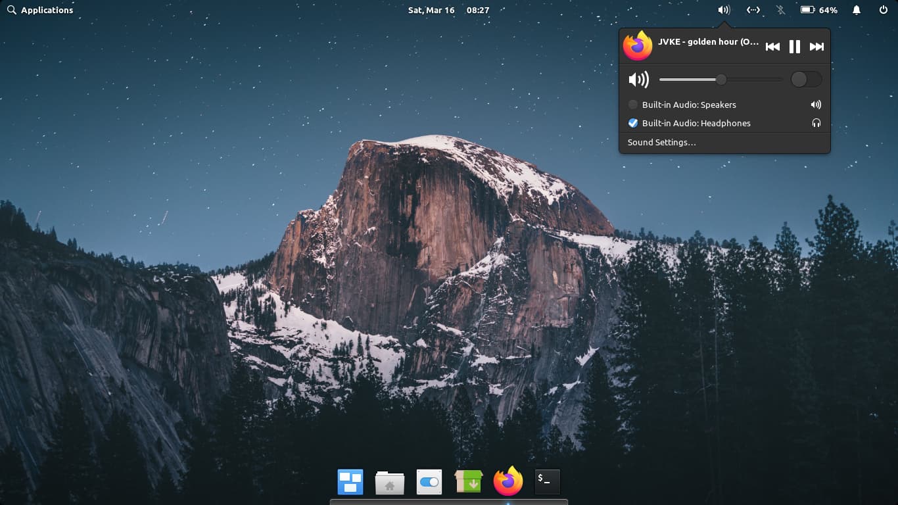The height and width of the screenshot is (505, 898).
Task: Click the volume speaker icon beside slider
Action: tap(638, 80)
